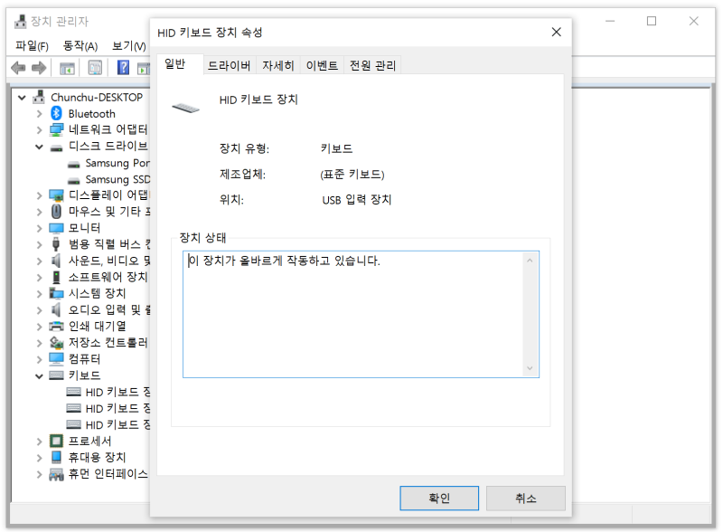The width and height of the screenshot is (723, 532).
Task: Click the back arrow toolbar icon
Action: pyautogui.click(x=18, y=68)
